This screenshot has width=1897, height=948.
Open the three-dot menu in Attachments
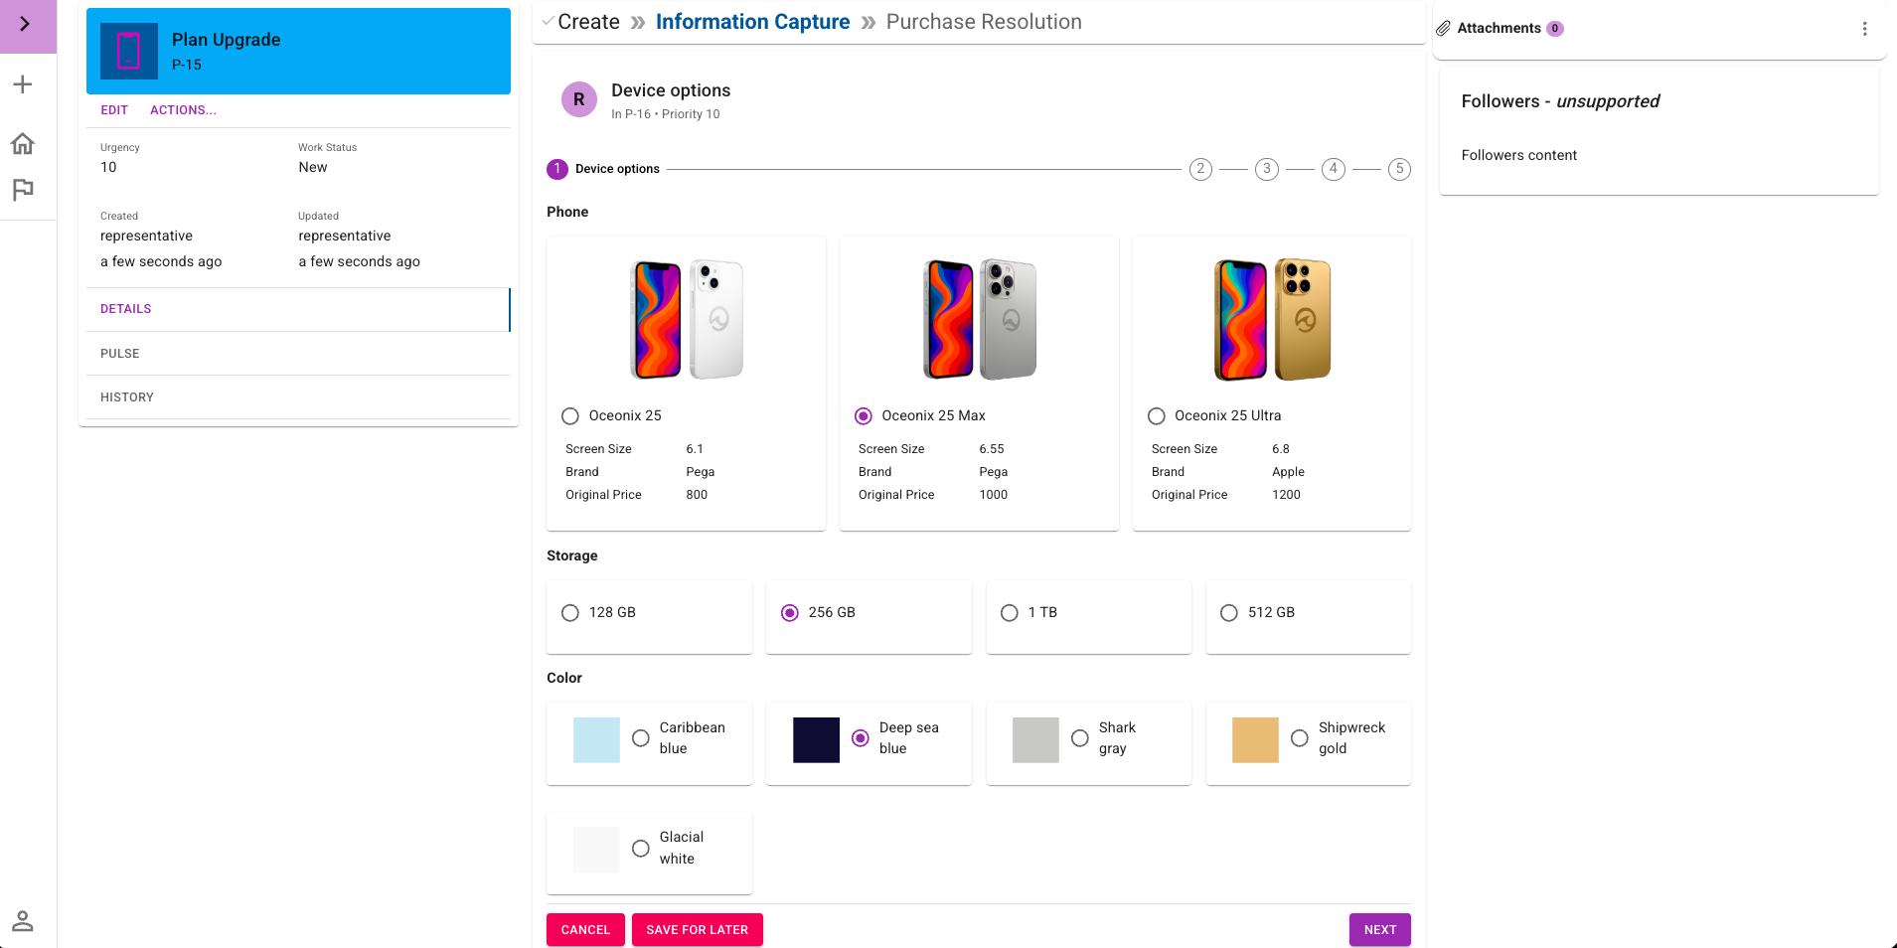point(1864,29)
